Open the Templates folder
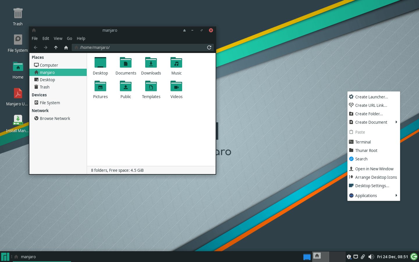The image size is (419, 262). (151, 90)
